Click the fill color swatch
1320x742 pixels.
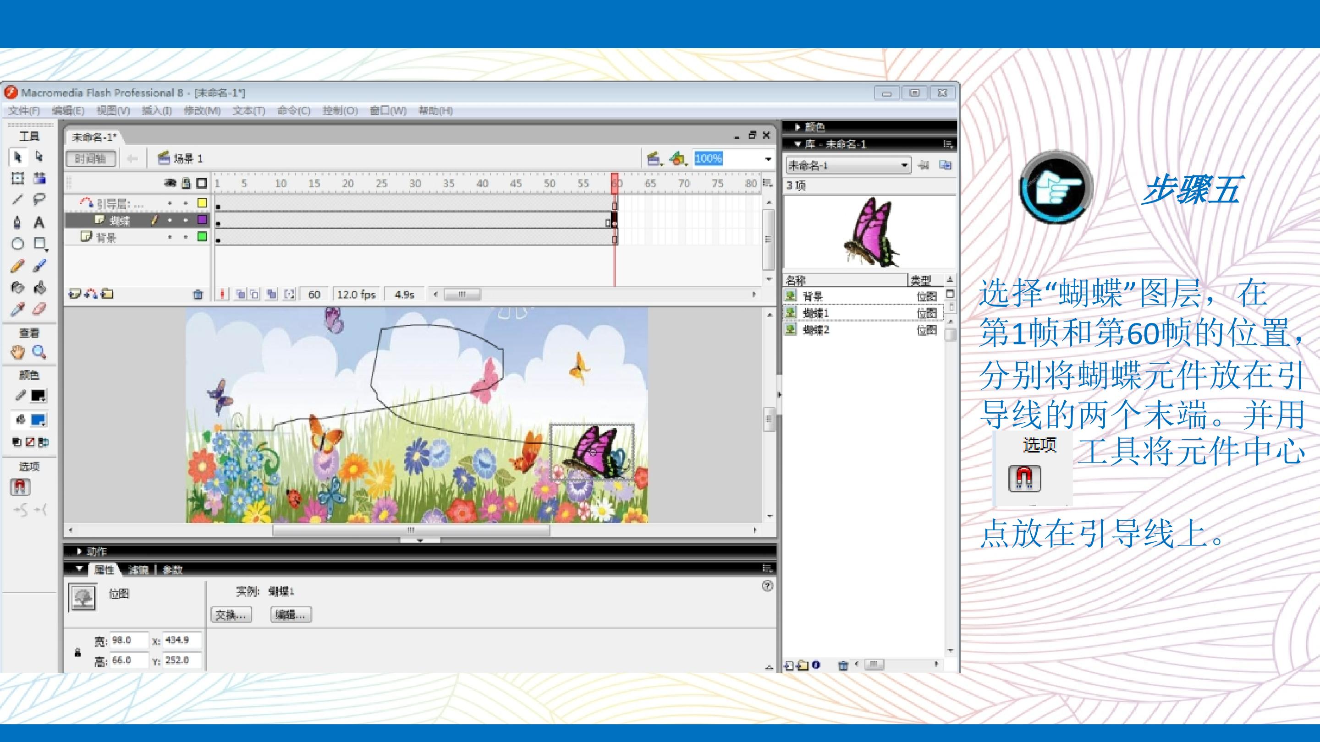(x=38, y=420)
